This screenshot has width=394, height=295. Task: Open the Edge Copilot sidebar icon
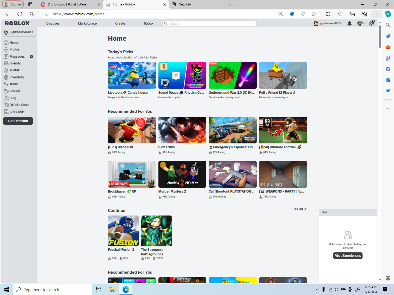388,14
